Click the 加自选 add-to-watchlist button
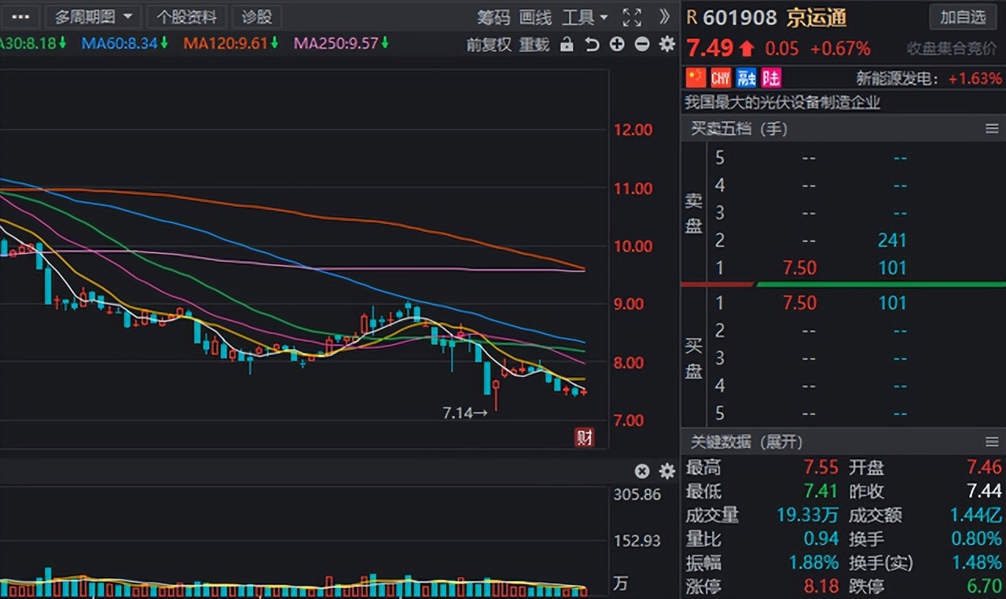Viewport: 1006px width, 599px height. pyautogui.click(x=963, y=17)
